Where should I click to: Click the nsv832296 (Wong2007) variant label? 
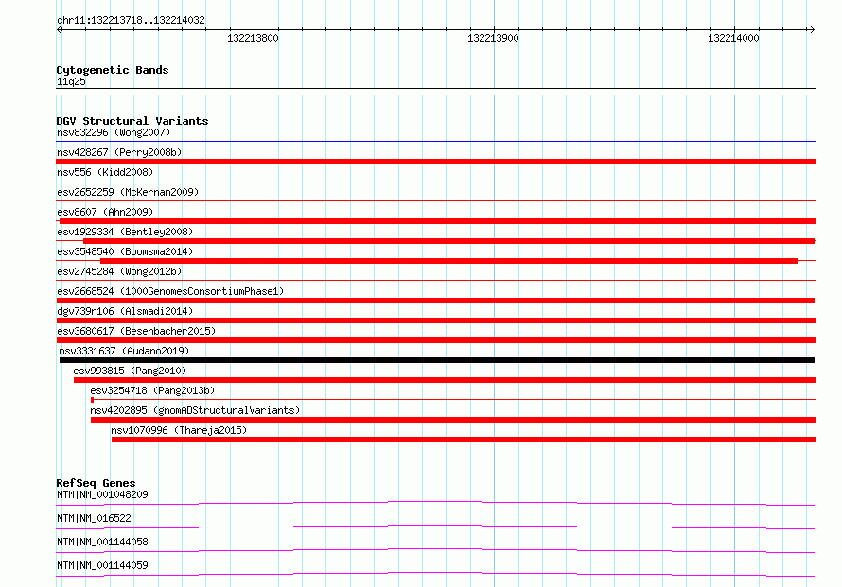coord(114,132)
